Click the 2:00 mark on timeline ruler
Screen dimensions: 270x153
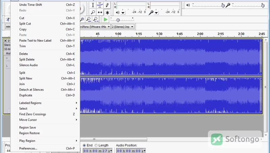200,34
